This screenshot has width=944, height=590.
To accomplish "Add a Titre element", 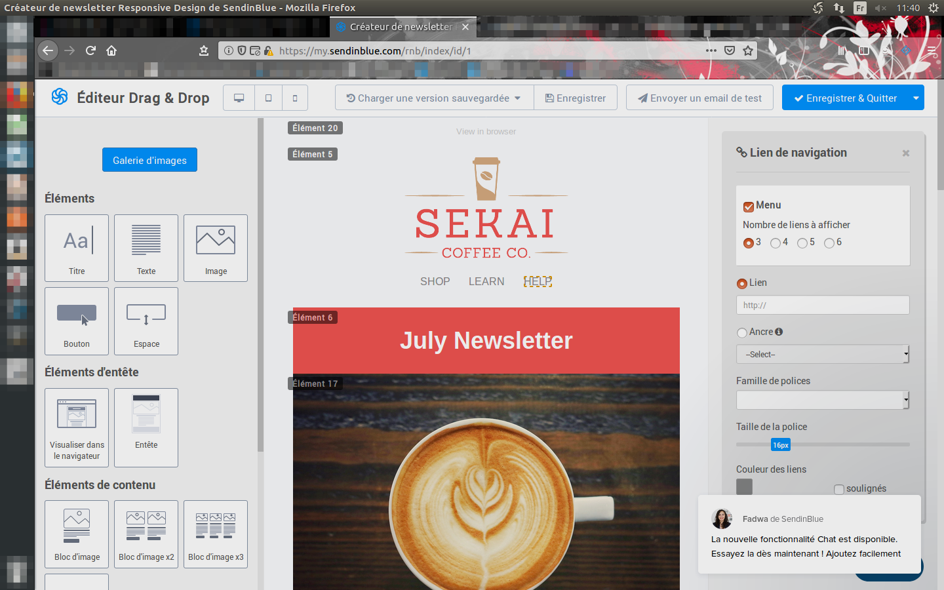I will pos(77,248).
